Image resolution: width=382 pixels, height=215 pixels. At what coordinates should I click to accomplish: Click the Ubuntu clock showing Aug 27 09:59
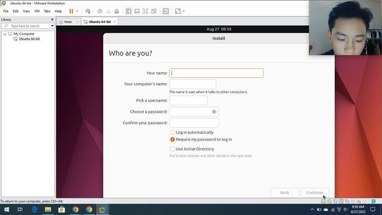point(219,29)
